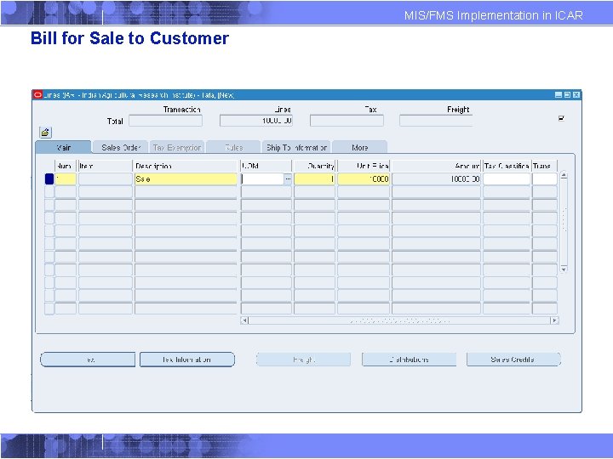Click the Item field in the first row
613x459 pixels.
(106, 178)
